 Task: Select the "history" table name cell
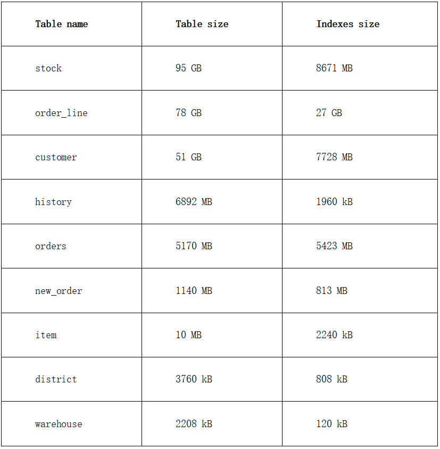53,202
